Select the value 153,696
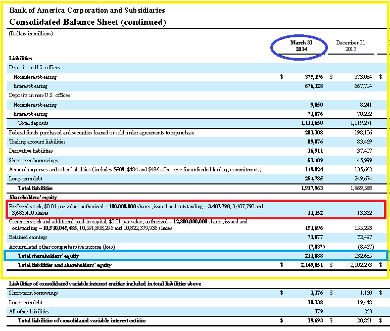The image size is (390, 331). click(x=314, y=228)
